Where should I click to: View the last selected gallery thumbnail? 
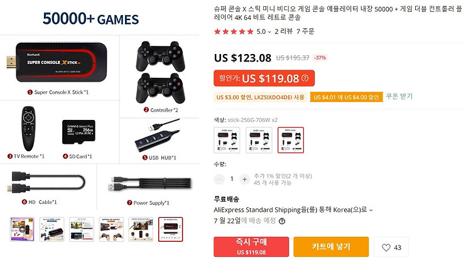tap(170, 229)
